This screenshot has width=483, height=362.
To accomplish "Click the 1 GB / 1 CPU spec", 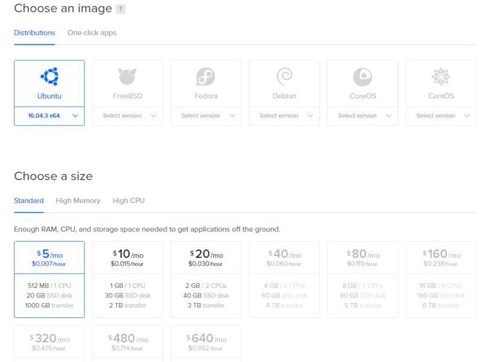I will (x=127, y=286).
